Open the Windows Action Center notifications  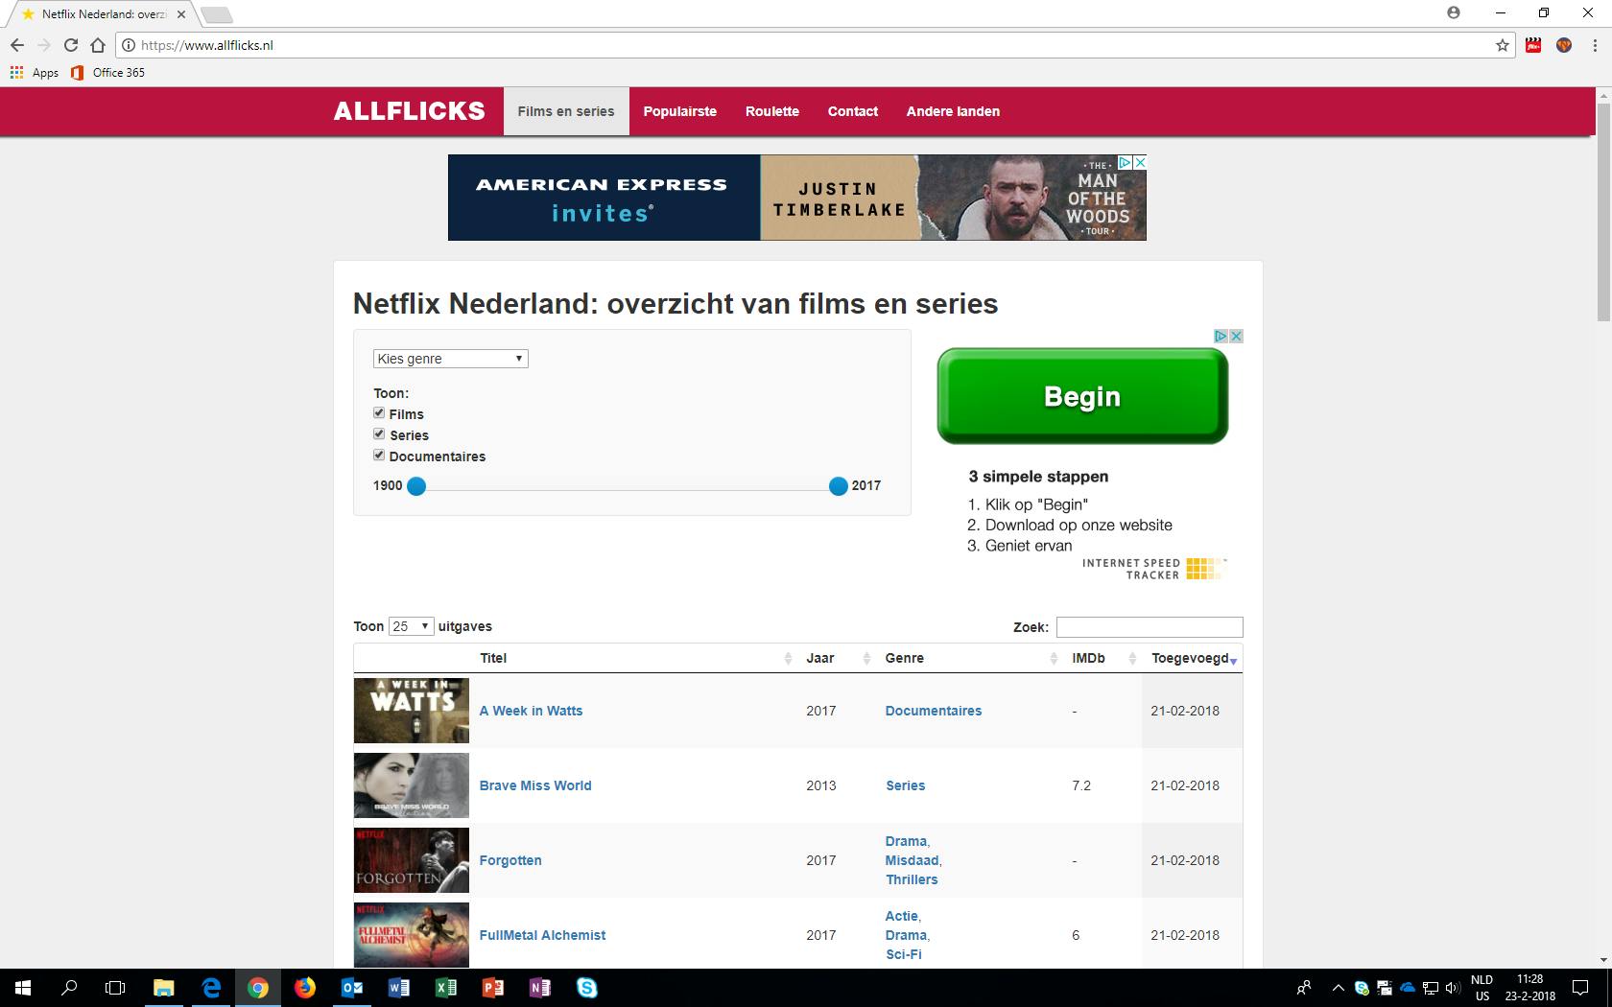pos(1580,988)
